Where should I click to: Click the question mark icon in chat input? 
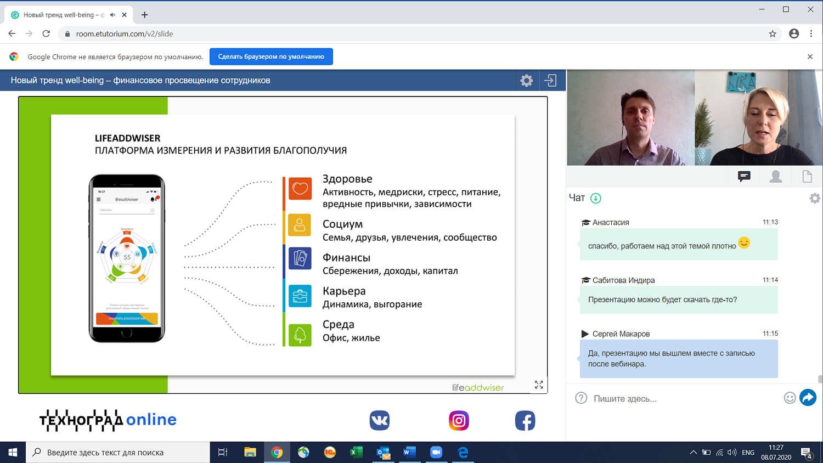coord(581,398)
